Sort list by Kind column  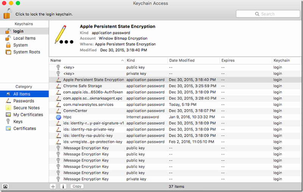pos(147,60)
